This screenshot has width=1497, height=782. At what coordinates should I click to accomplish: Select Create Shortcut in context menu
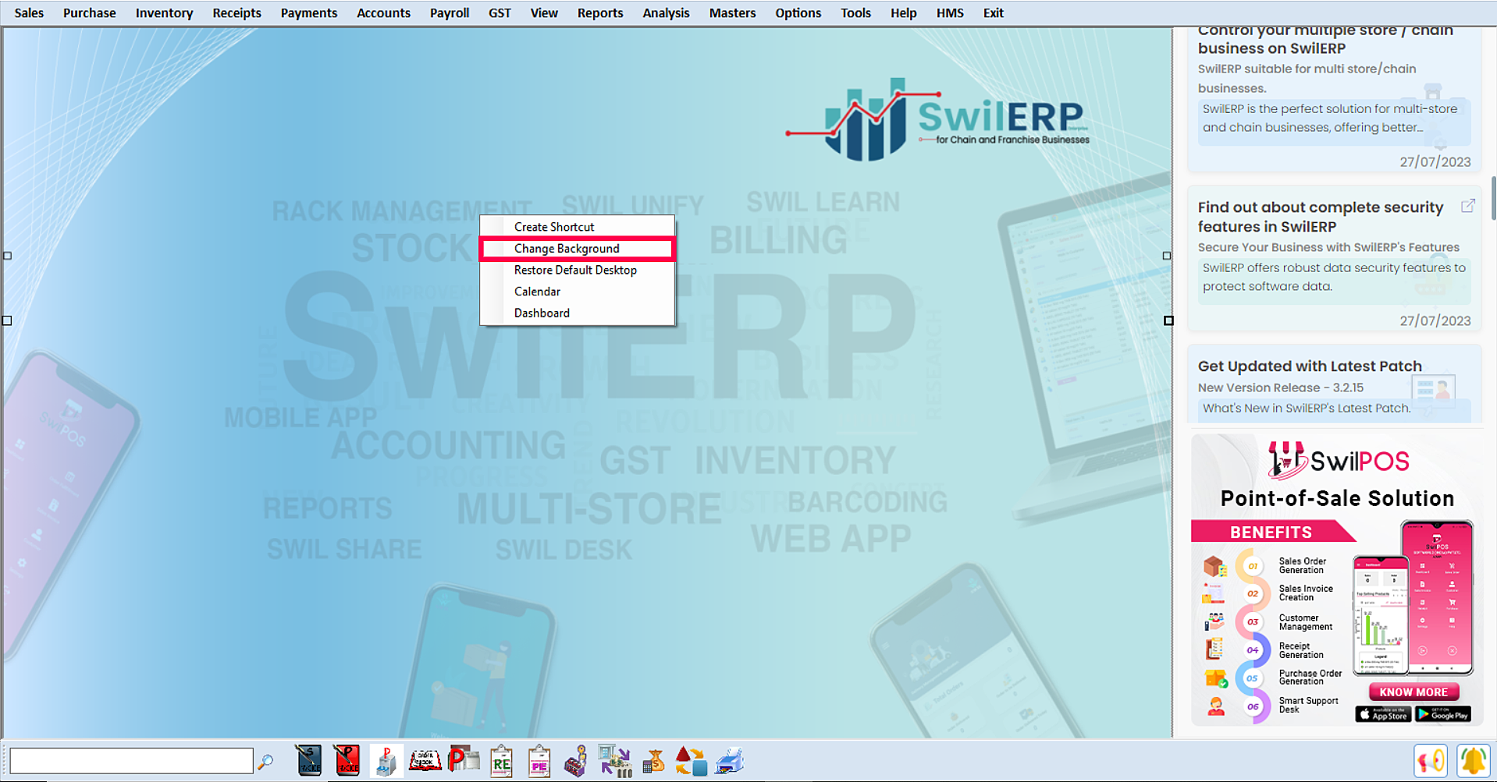(x=578, y=227)
